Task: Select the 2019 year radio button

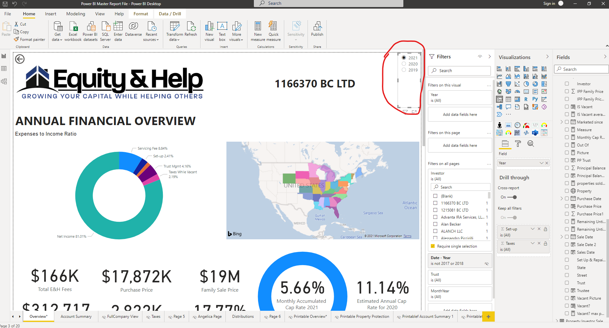Action: 404,70
